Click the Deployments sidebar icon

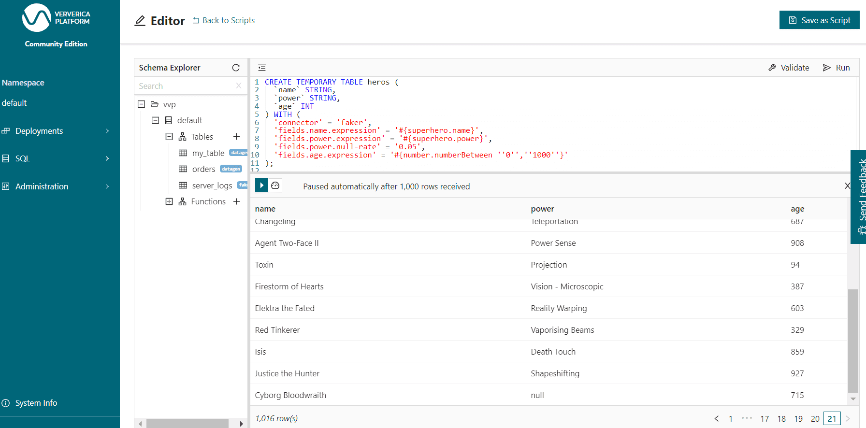pos(6,131)
